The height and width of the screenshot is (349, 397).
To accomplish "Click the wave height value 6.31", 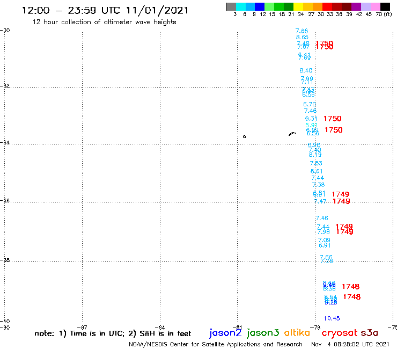I will click(311, 119).
